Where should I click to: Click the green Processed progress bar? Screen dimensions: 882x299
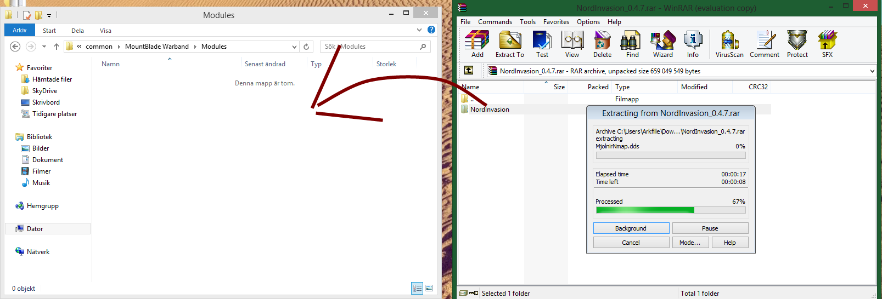671,210
